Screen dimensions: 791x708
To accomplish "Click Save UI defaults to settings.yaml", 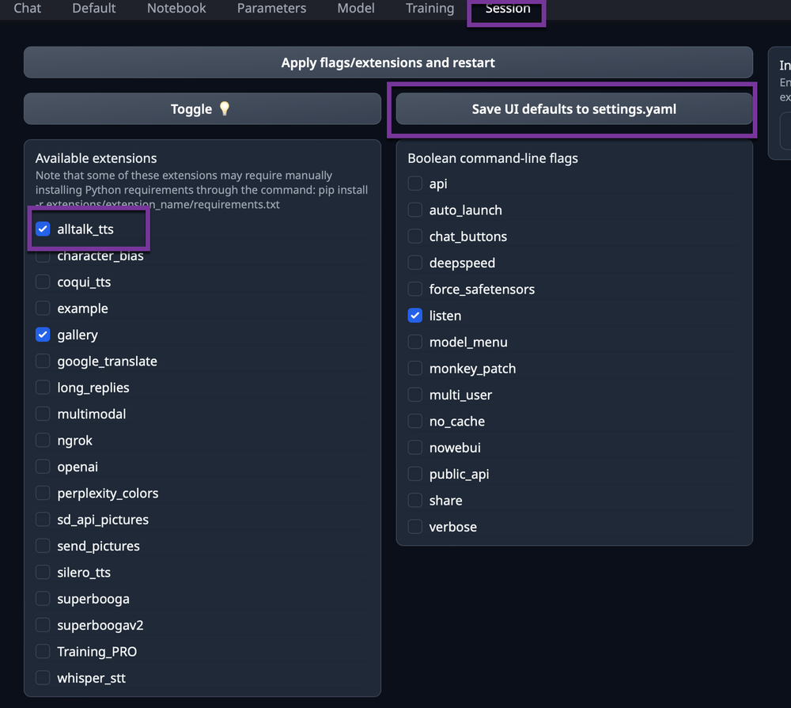I will click(572, 108).
